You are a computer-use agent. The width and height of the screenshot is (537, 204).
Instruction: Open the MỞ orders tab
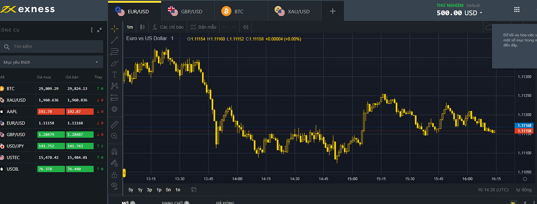click(x=128, y=202)
